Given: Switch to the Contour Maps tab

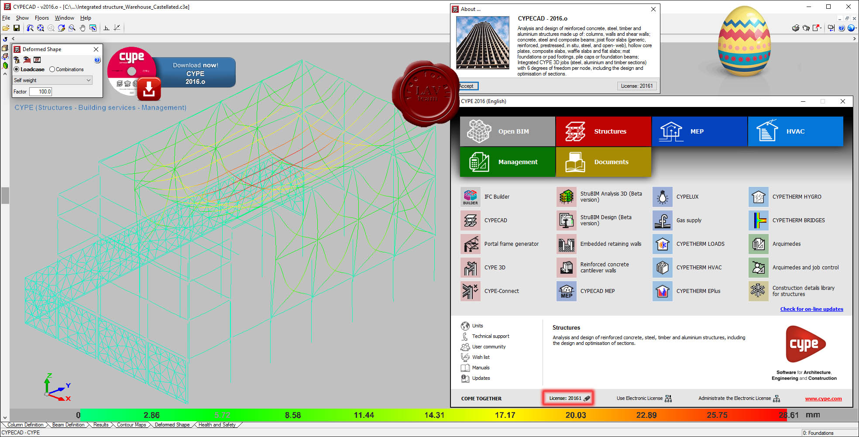Looking at the screenshot, I should (131, 425).
